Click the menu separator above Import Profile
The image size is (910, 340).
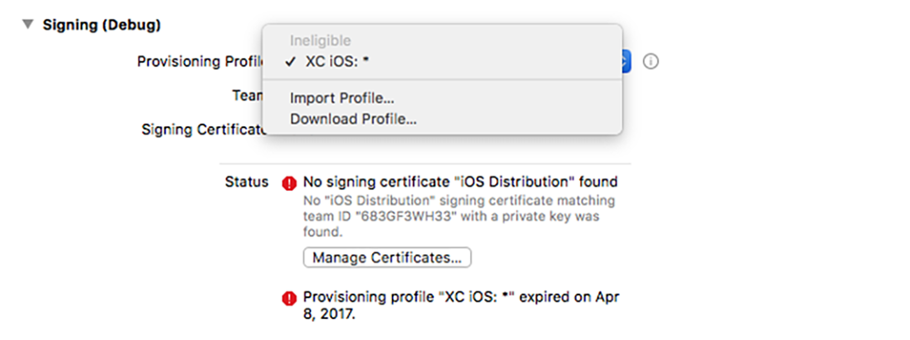pos(442,80)
